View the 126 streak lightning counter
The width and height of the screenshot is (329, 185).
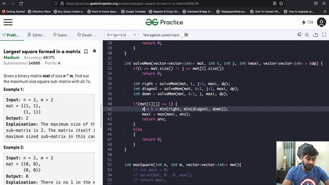pos(307,22)
